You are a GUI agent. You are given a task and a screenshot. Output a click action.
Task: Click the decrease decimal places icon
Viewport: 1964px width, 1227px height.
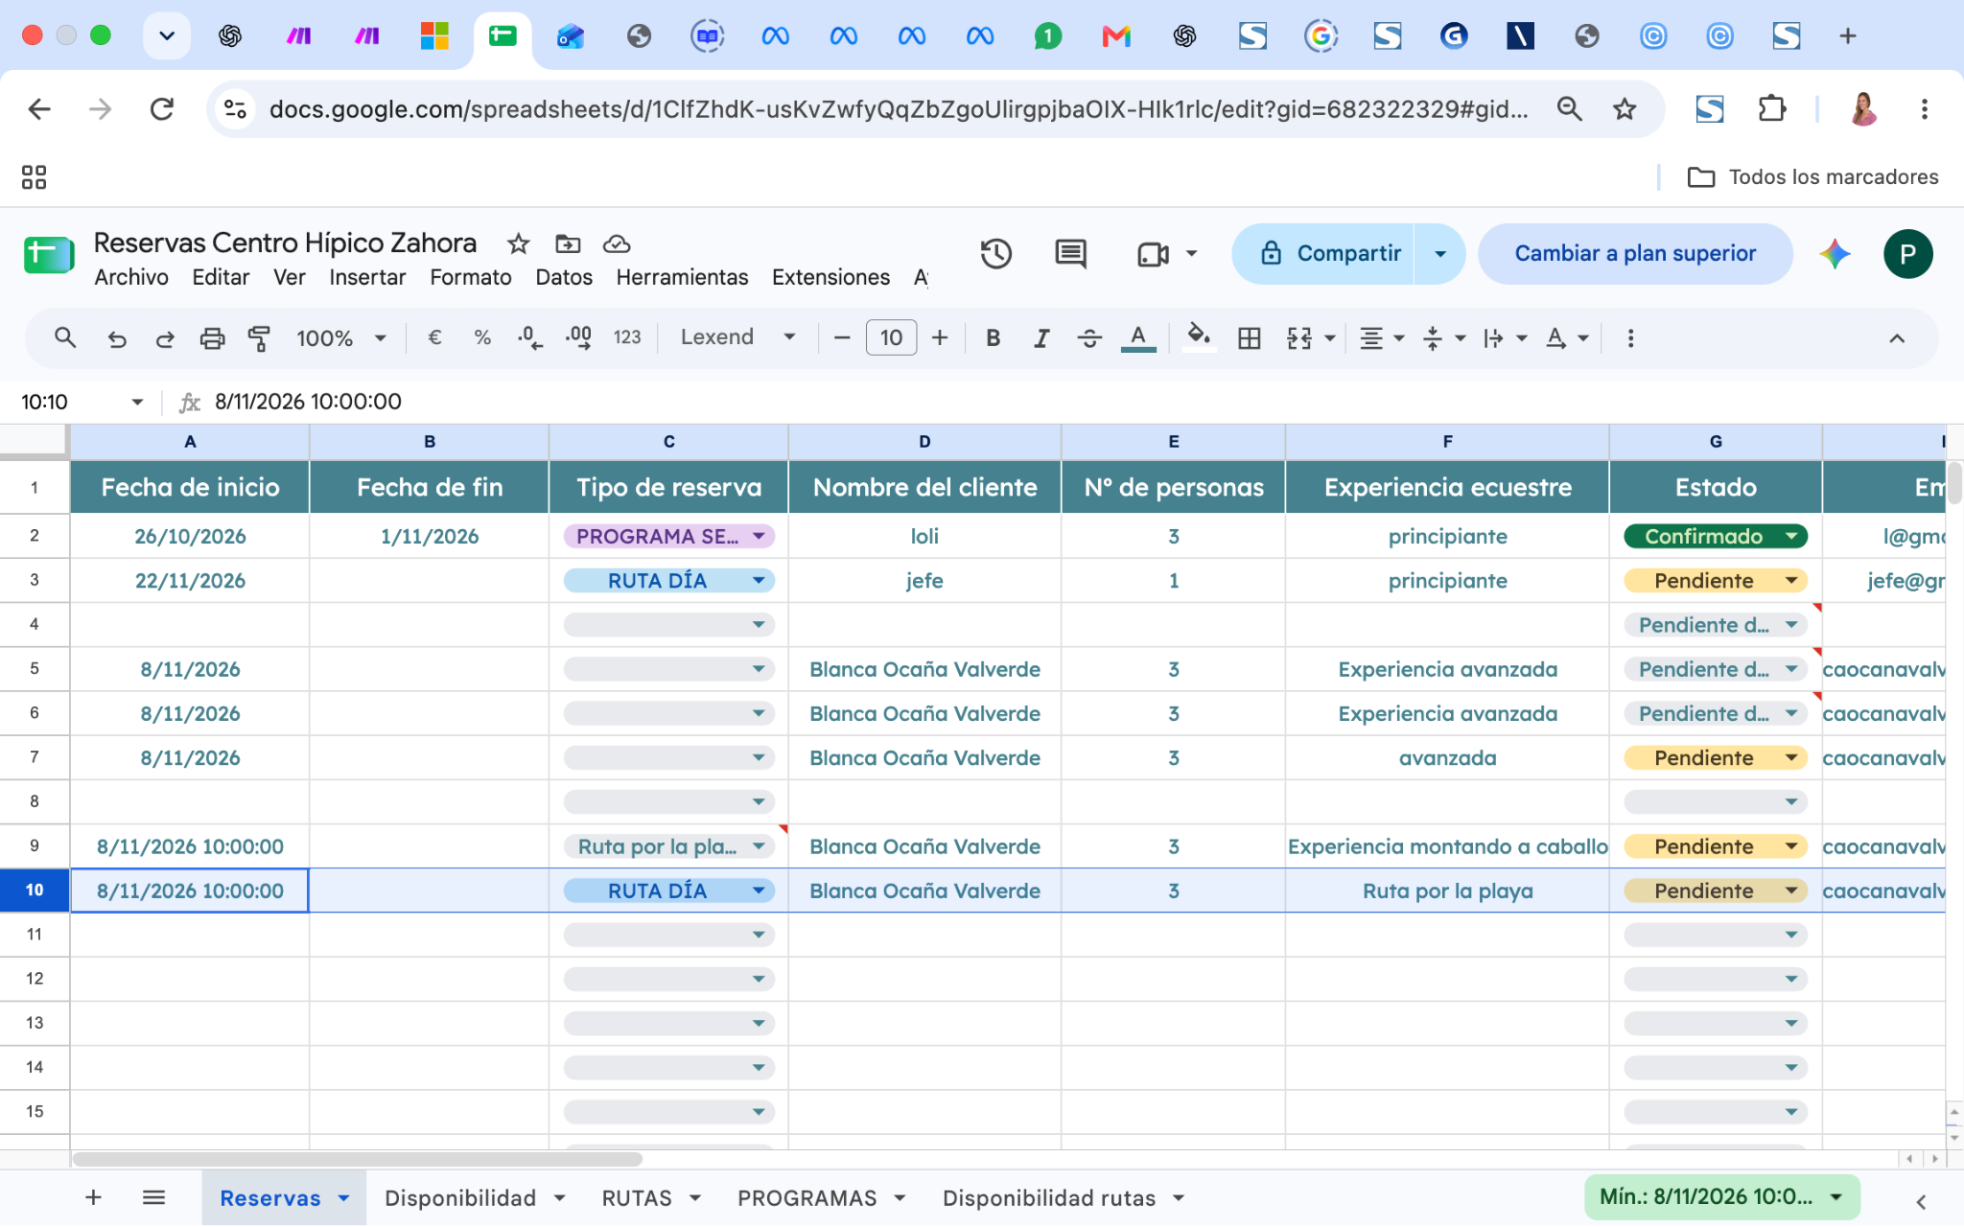(x=529, y=337)
